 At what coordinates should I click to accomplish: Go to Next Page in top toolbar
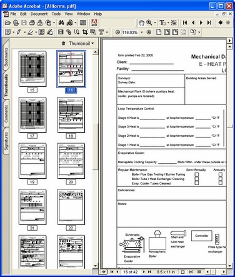[201, 23]
